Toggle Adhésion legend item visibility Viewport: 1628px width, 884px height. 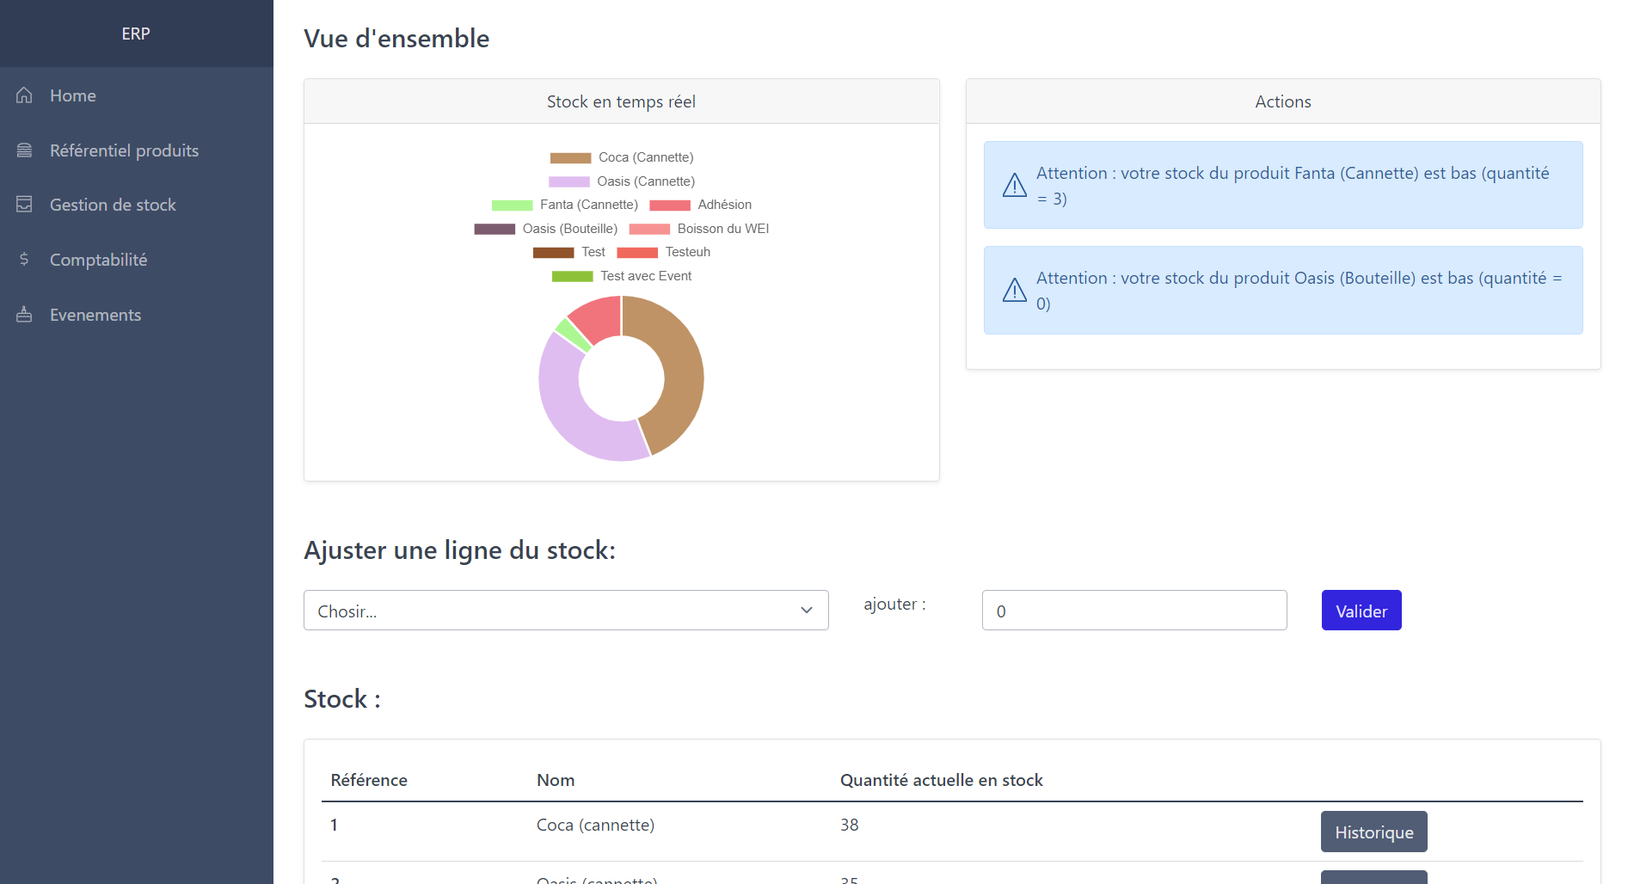pyautogui.click(x=700, y=205)
